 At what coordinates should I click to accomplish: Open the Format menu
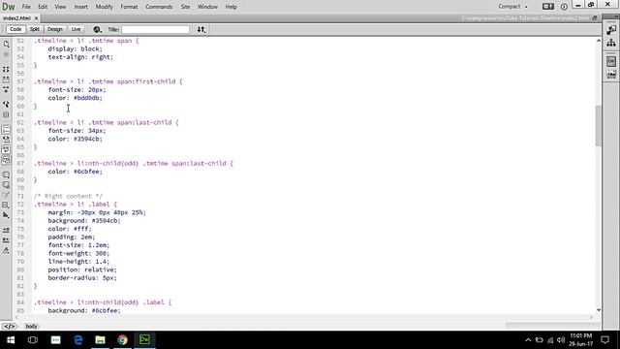(129, 7)
